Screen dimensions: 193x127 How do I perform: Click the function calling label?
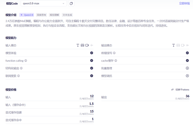pos(14,61)
